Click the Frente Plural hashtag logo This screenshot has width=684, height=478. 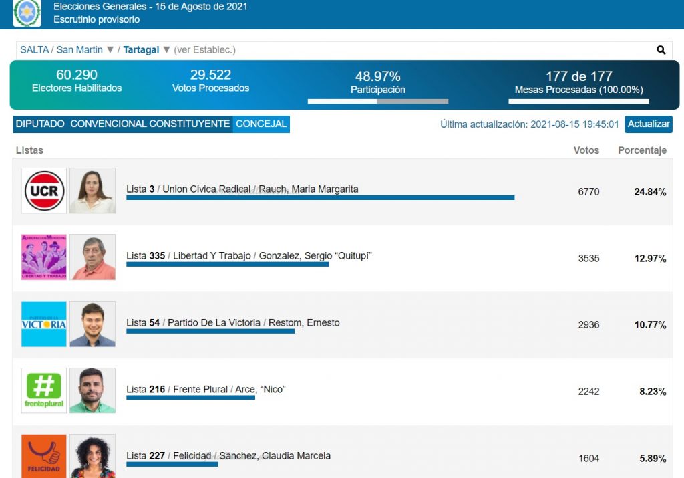[44, 390]
